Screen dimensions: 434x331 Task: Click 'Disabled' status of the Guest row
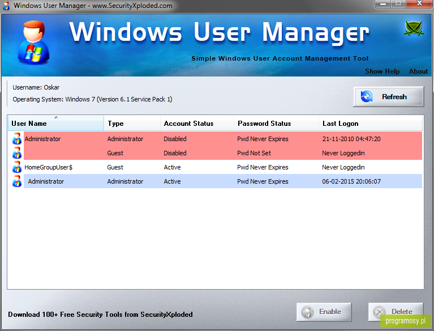[175, 153]
